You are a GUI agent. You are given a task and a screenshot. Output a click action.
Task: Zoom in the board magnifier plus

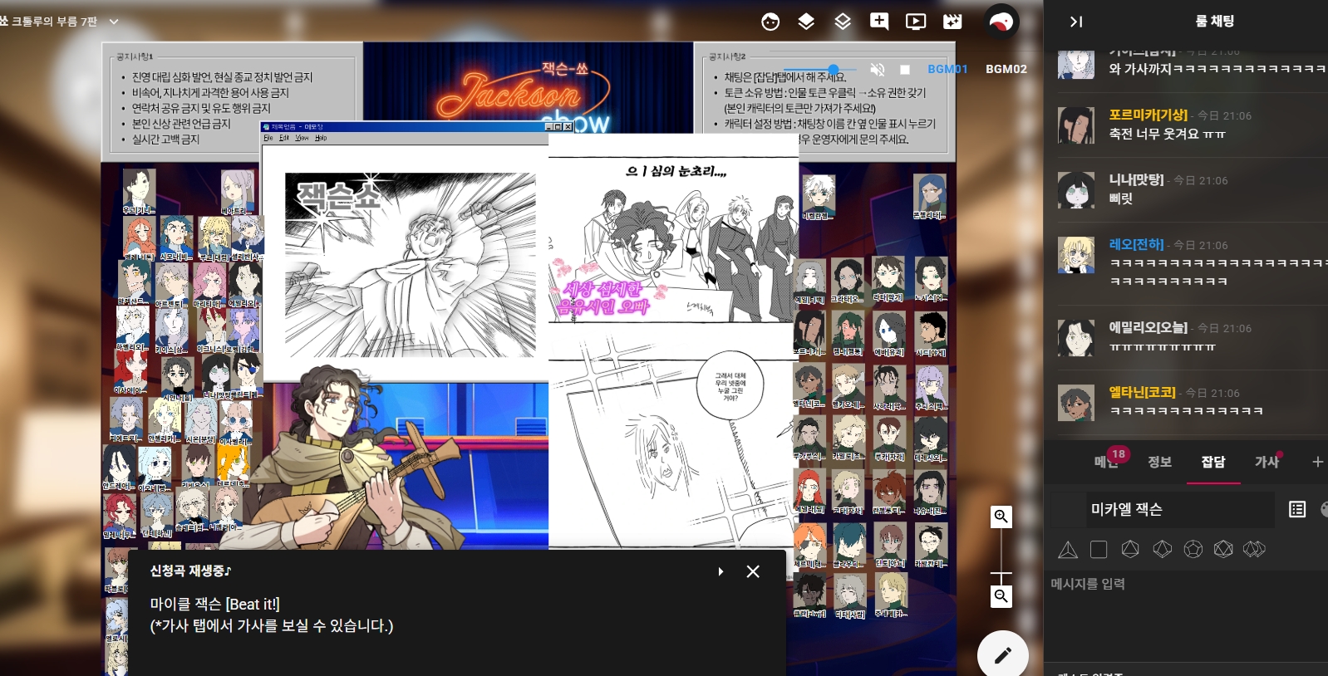(x=1001, y=517)
